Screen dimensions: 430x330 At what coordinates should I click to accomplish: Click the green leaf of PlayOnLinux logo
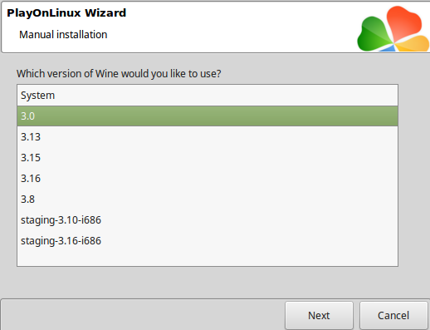coord(374,35)
